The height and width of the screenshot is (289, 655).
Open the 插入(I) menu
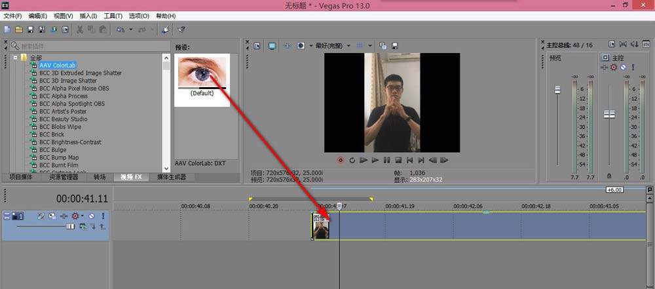click(88, 16)
